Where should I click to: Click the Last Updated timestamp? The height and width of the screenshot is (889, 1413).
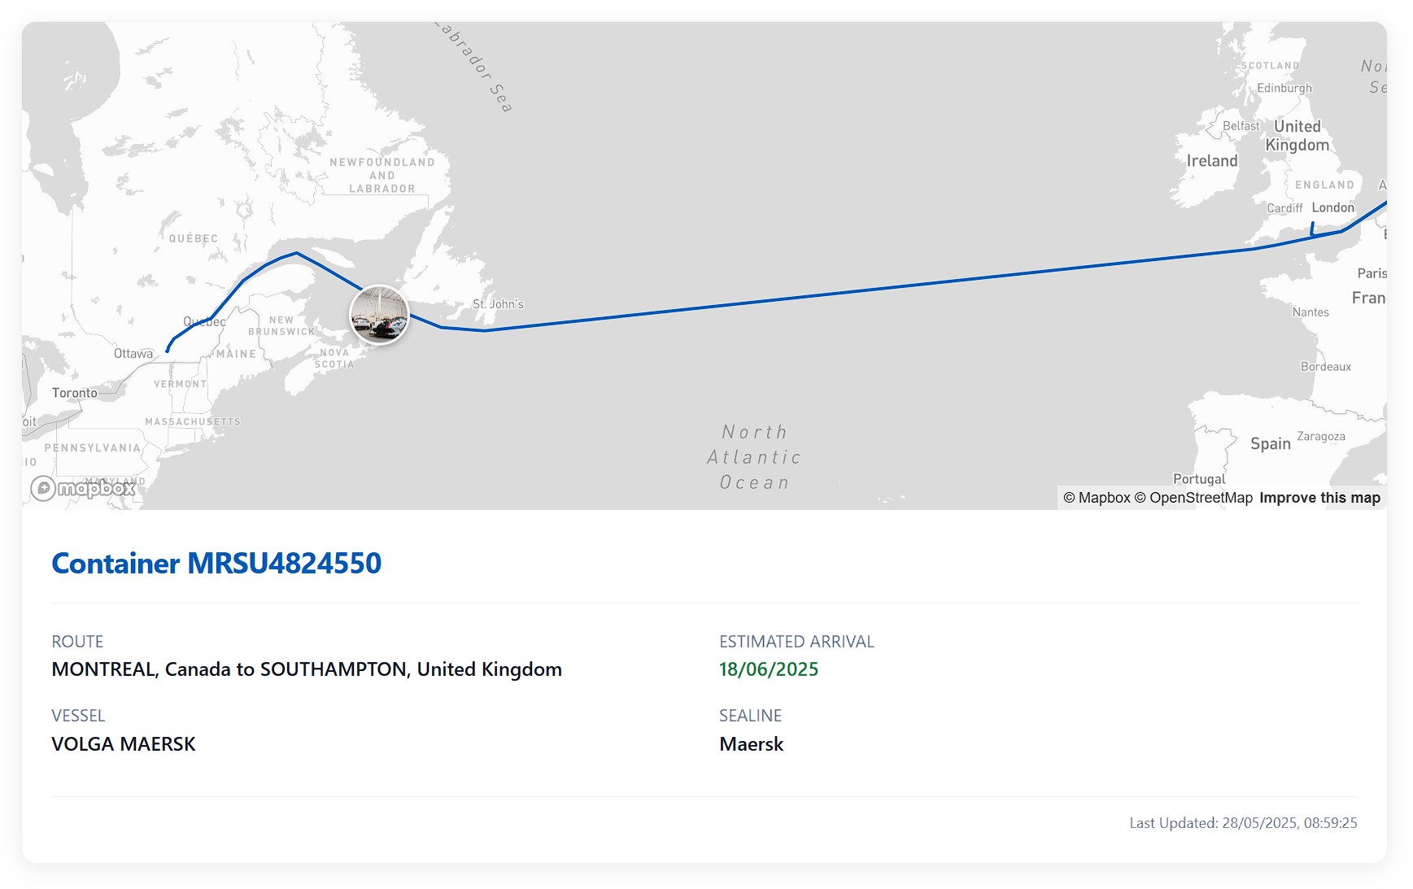click(x=1243, y=822)
